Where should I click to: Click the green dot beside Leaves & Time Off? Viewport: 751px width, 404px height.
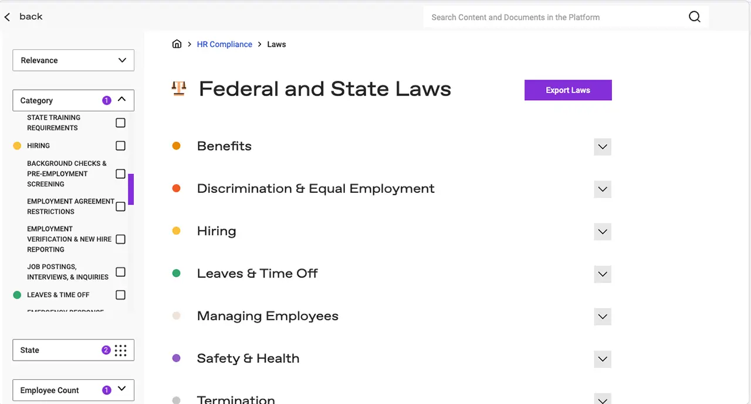(176, 273)
